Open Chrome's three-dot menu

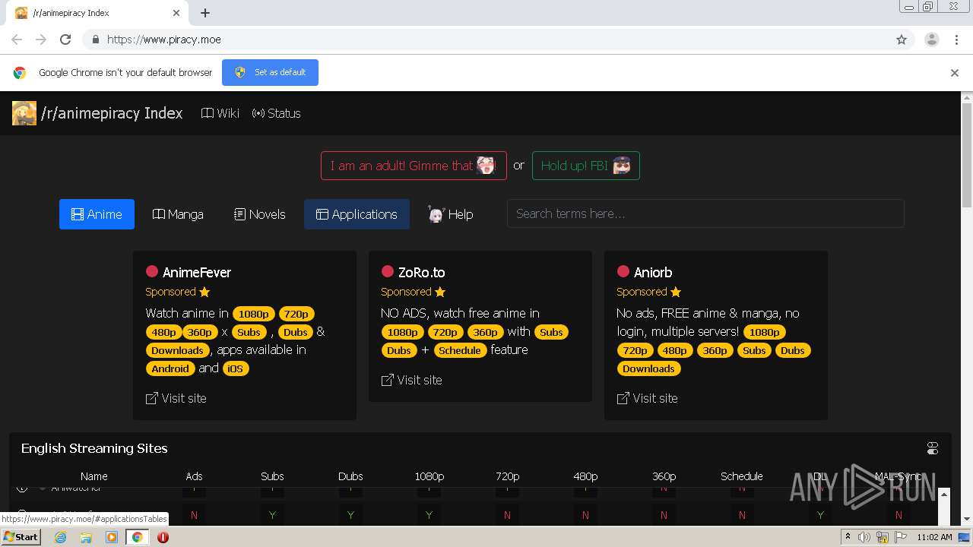coord(956,40)
